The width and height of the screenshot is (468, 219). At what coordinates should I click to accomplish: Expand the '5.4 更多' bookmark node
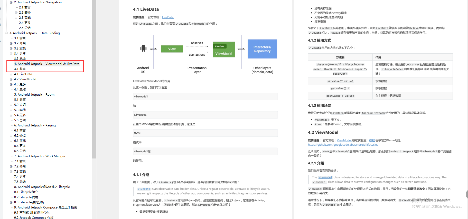tap(11, 115)
